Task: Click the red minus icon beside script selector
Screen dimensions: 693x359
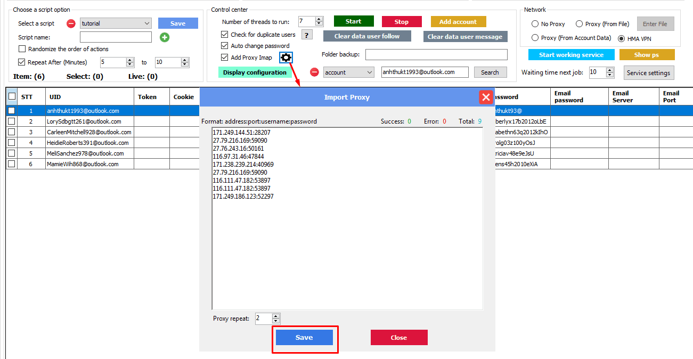Action: (x=71, y=23)
